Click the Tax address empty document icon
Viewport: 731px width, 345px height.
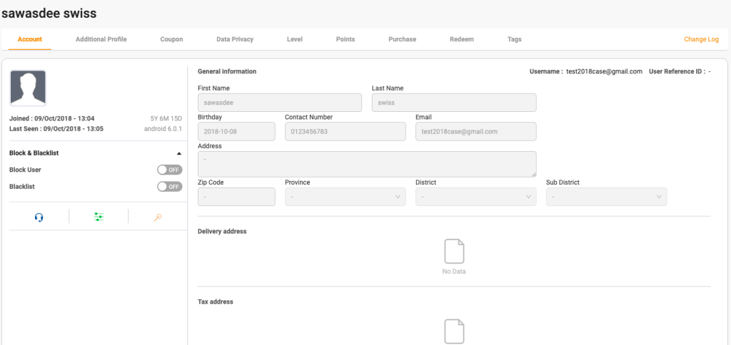454,331
